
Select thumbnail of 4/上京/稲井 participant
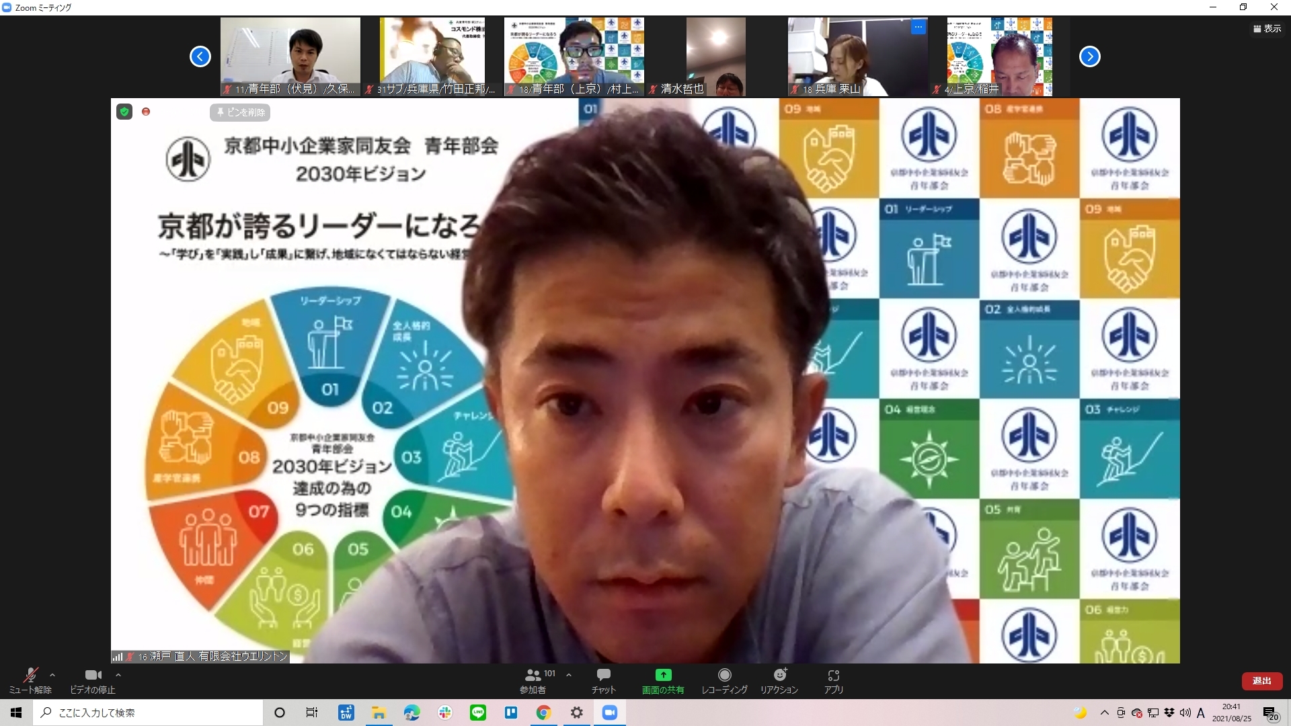point(999,56)
